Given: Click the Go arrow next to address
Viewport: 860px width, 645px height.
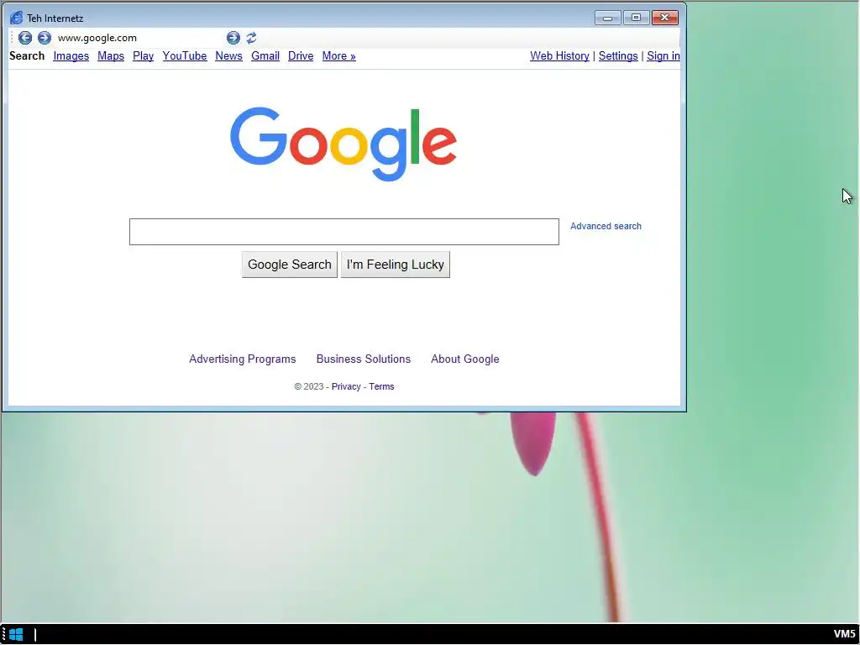Looking at the screenshot, I should point(233,38).
